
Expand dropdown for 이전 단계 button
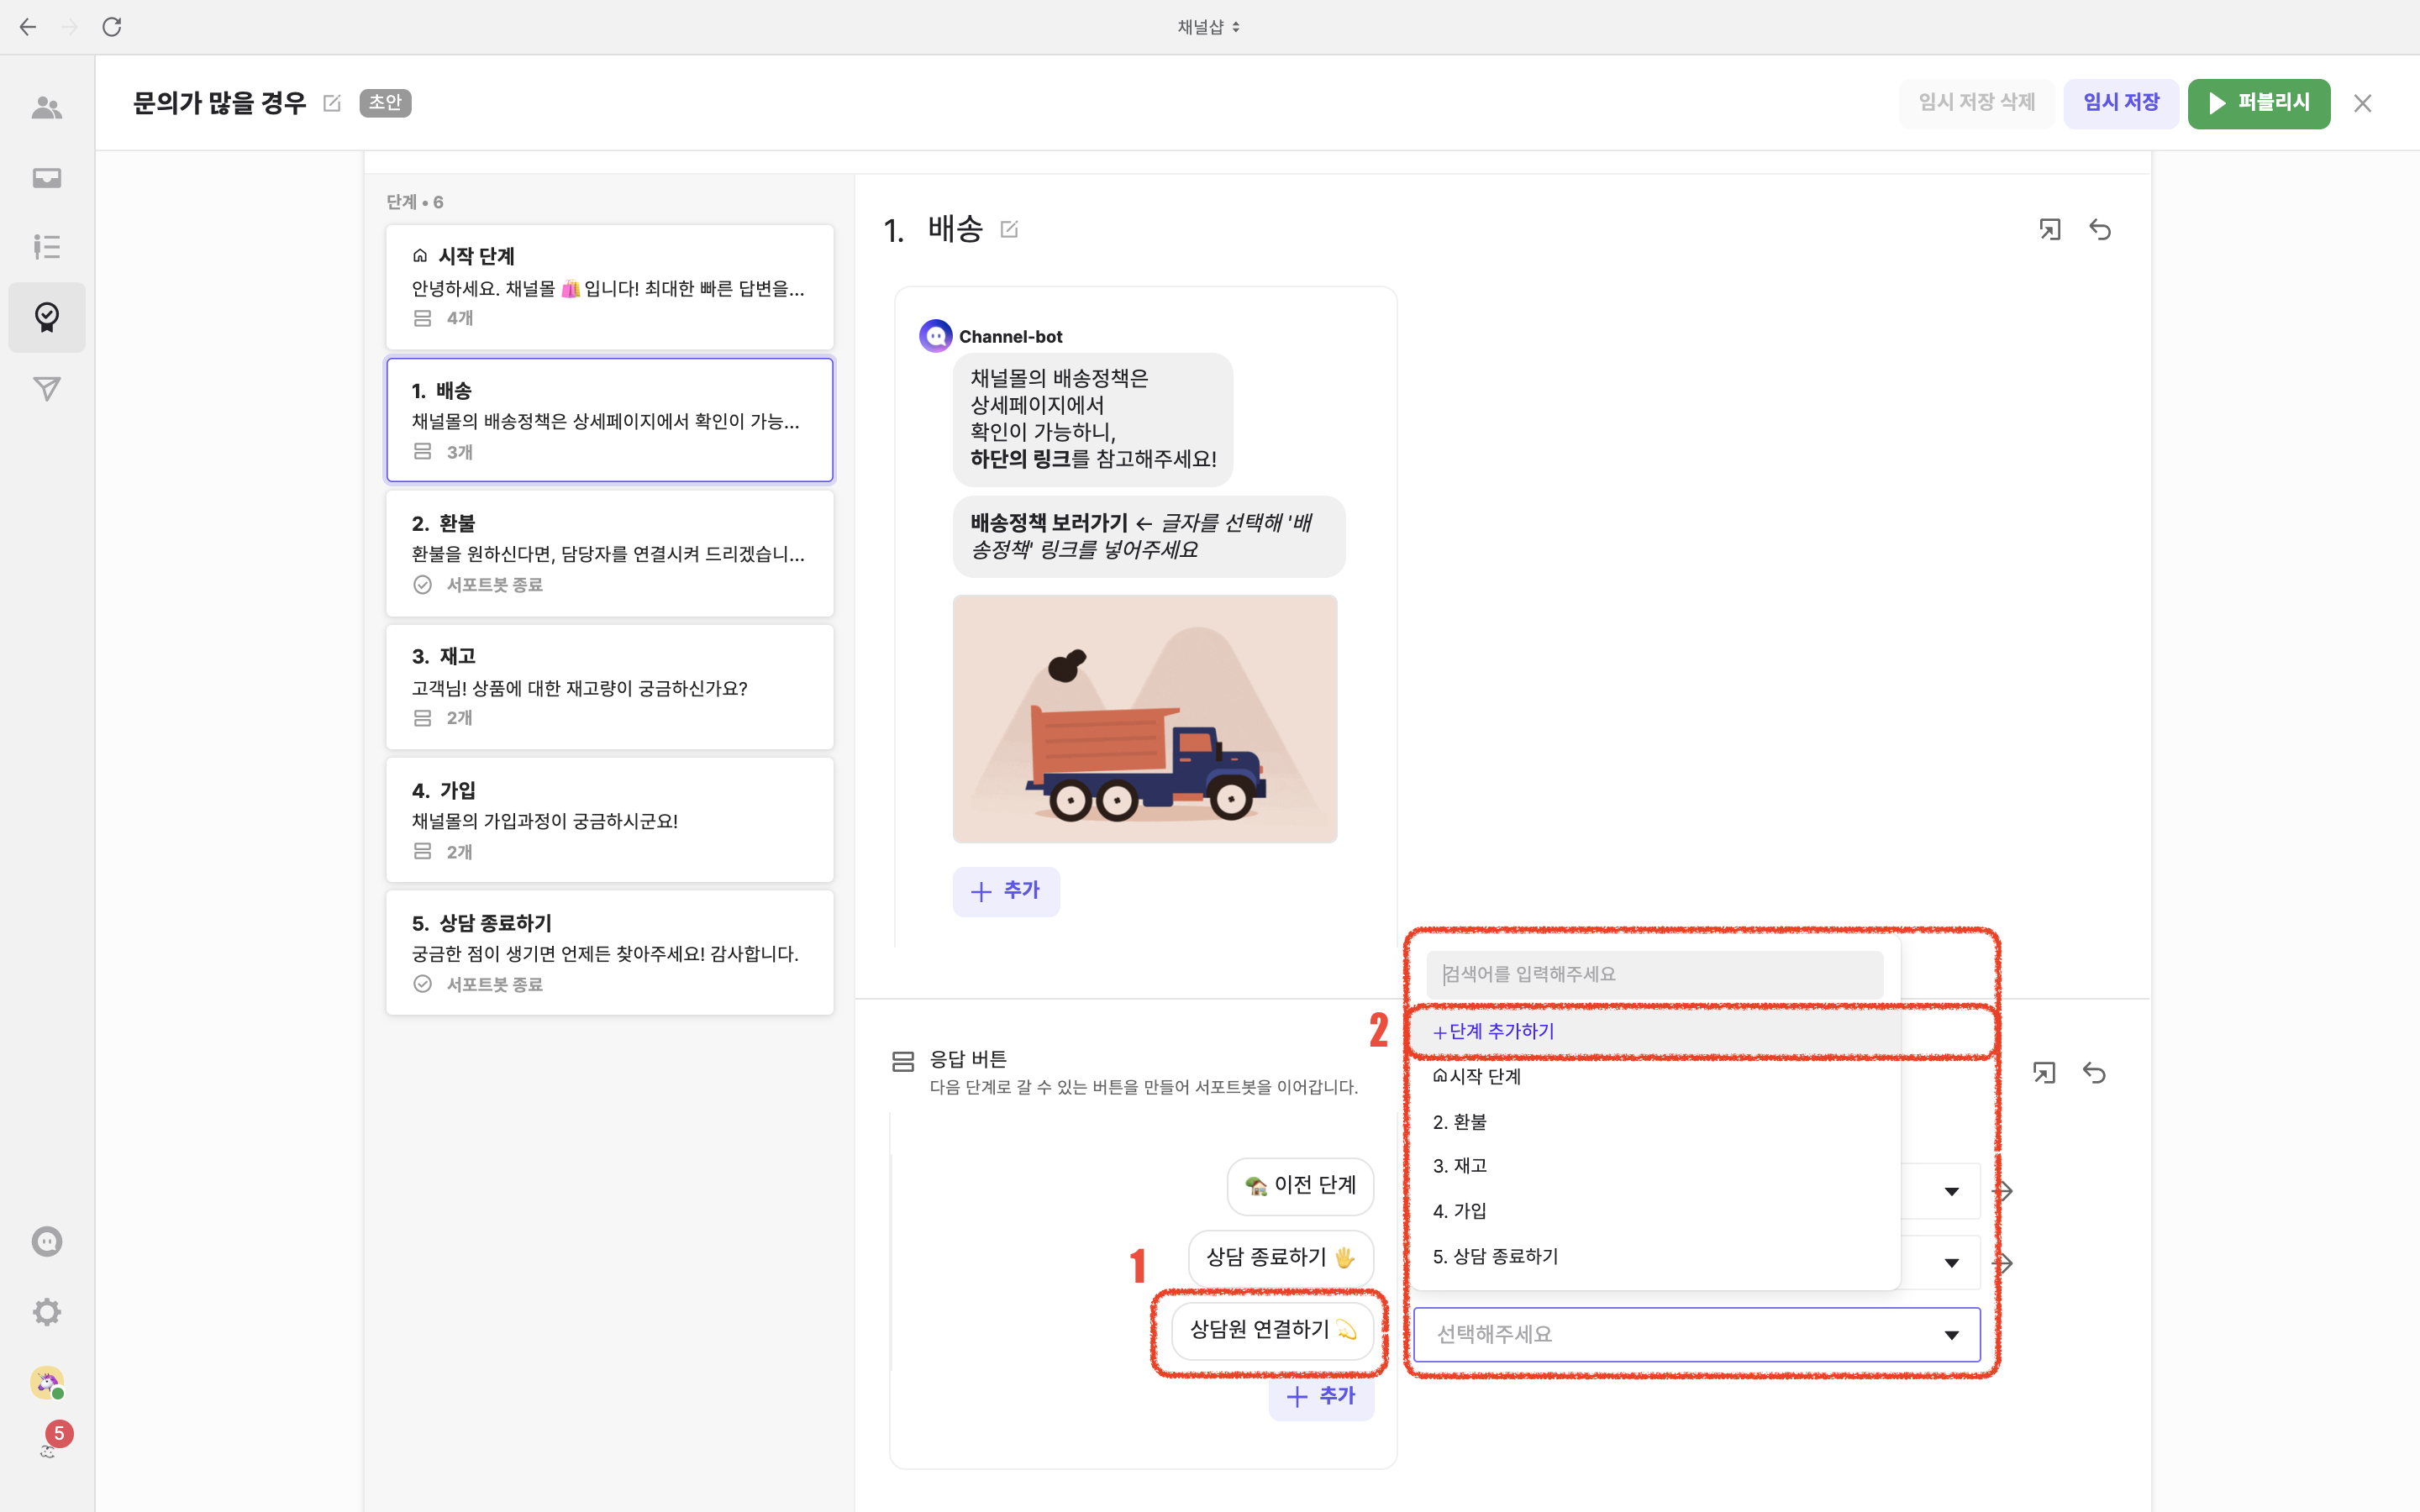[x=1951, y=1191]
